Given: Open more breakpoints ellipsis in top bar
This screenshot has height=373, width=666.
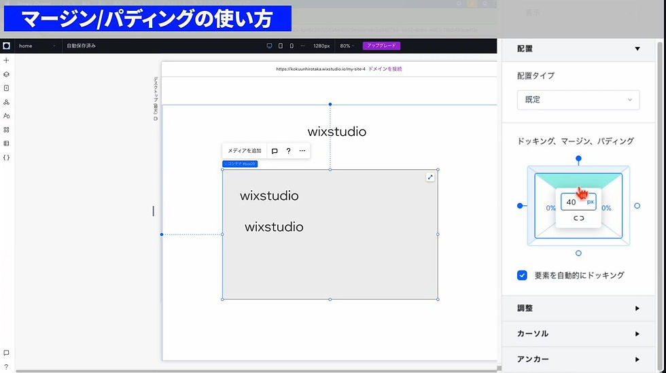Looking at the screenshot, I should (302, 46).
